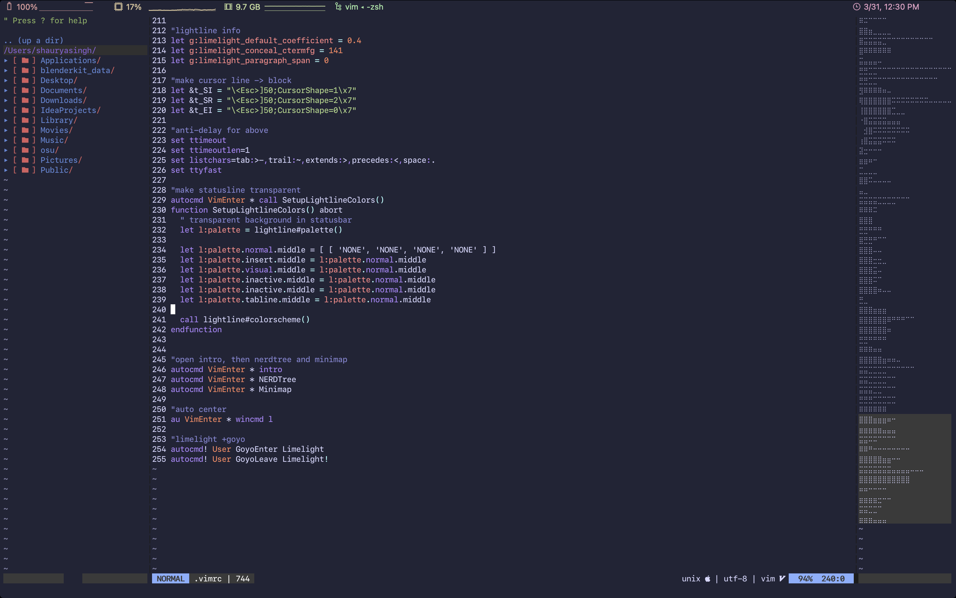This screenshot has height=598, width=956.
Task: Expand the blenderkit_data/ folder arrow
Action: [6, 70]
